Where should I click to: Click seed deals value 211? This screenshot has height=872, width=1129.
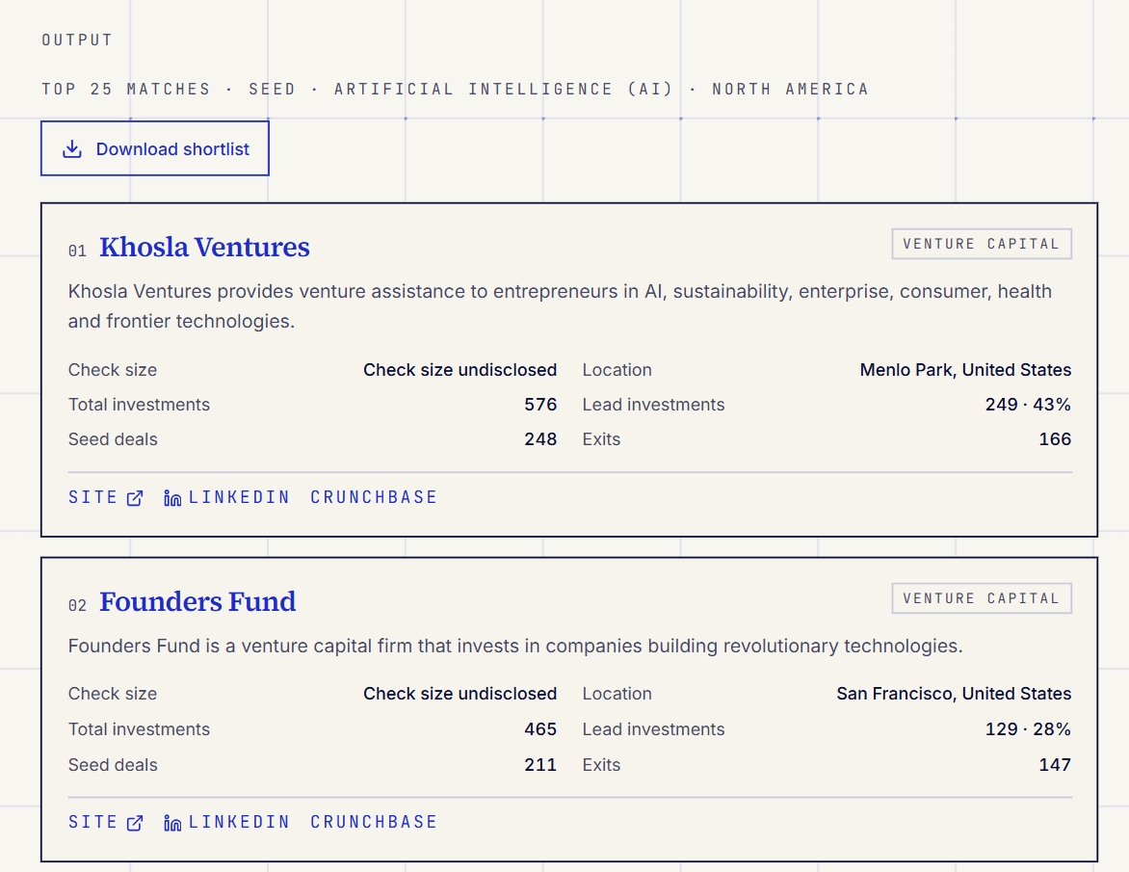[x=540, y=765]
